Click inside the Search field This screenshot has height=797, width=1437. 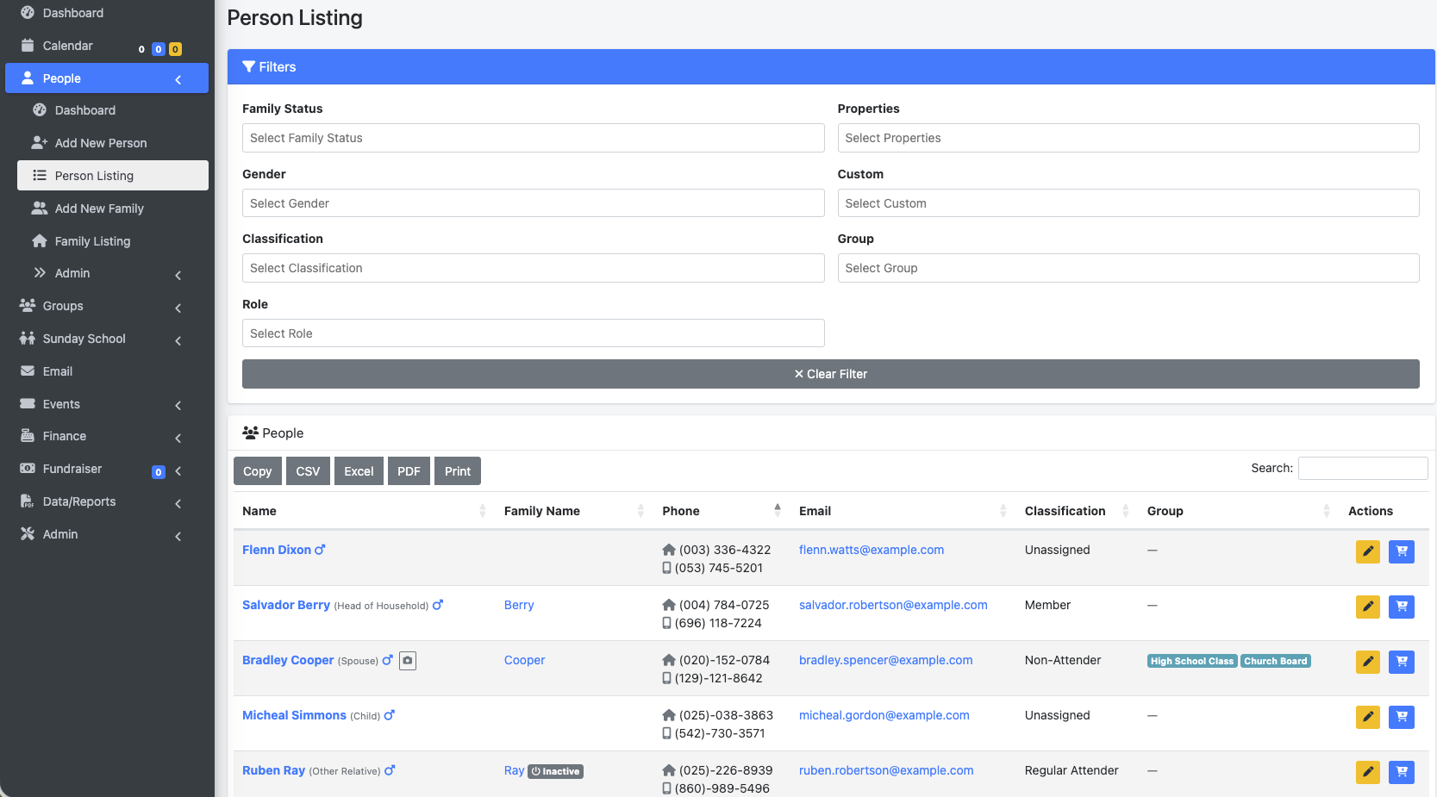click(1363, 467)
